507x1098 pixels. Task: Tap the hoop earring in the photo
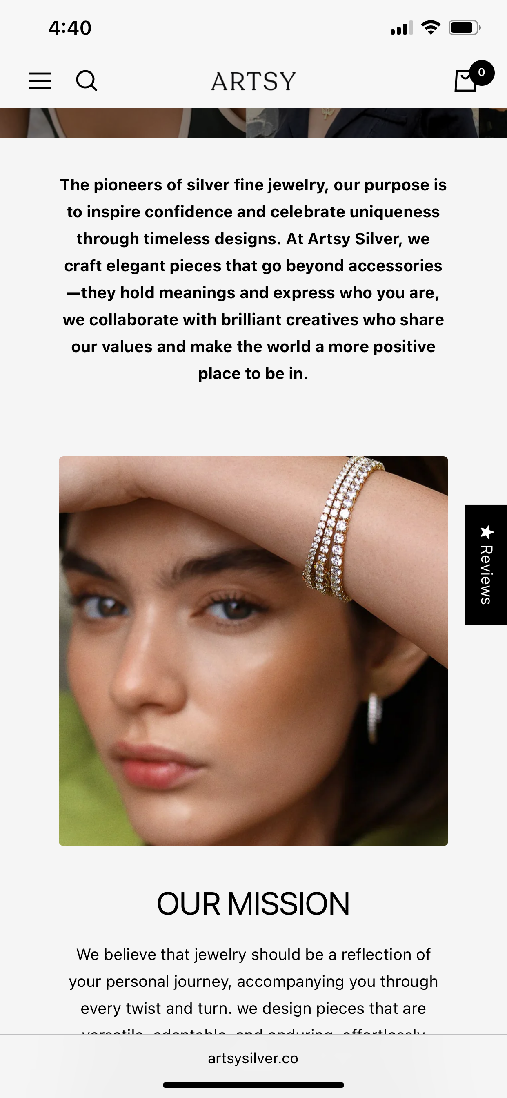[x=375, y=717]
